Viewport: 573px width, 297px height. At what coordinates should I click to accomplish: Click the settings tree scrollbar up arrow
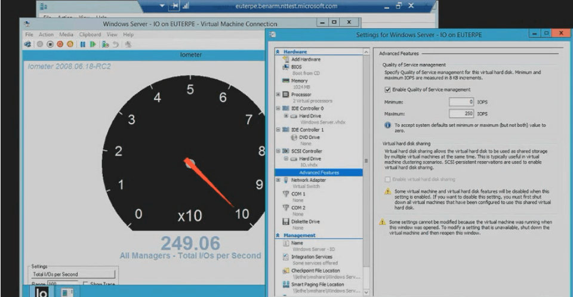point(366,52)
